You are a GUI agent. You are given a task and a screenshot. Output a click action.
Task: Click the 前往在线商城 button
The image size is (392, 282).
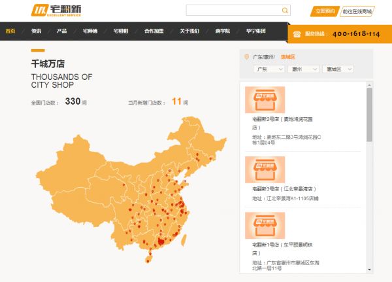[x=357, y=11]
